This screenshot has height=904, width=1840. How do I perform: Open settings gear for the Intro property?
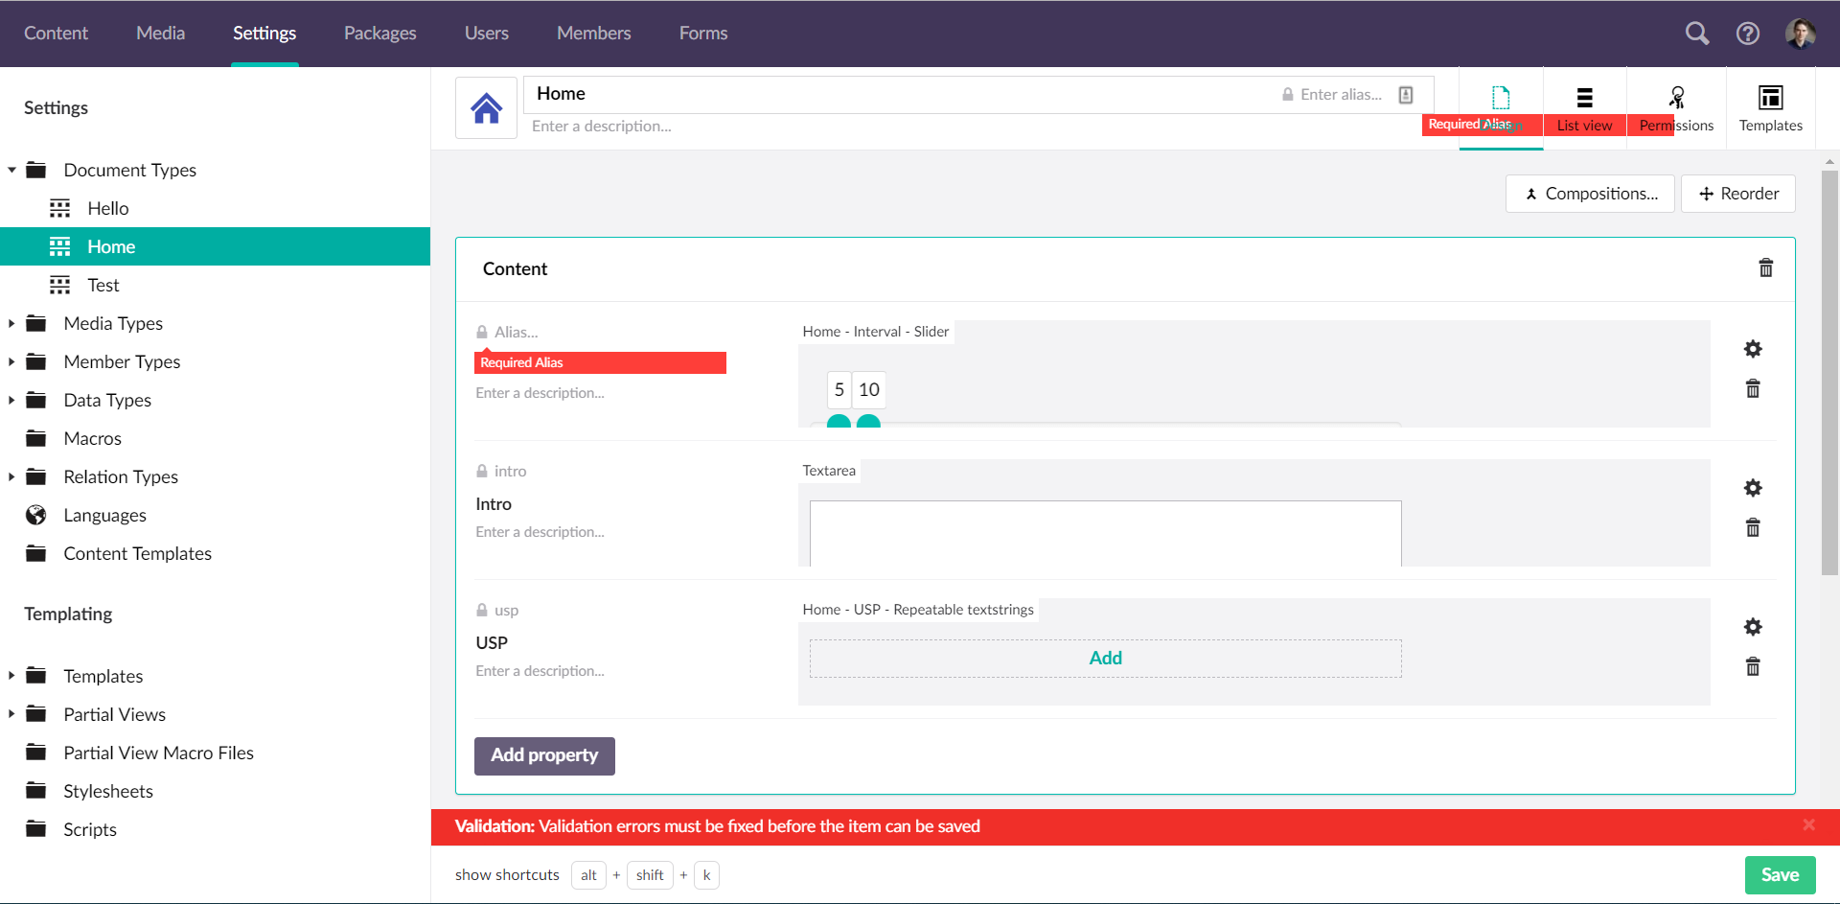(x=1753, y=488)
